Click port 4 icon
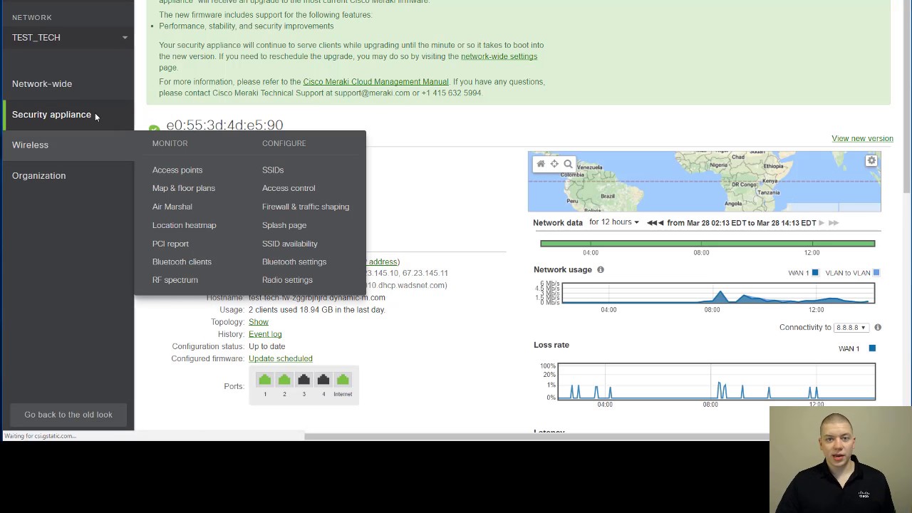Image resolution: width=912 pixels, height=513 pixels. point(323,380)
